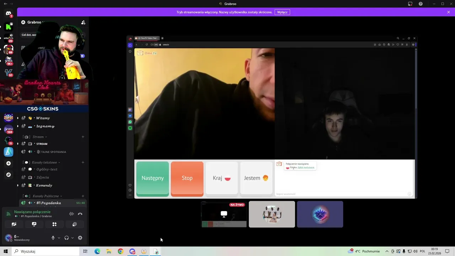Open the V logo server with 51 badge

click(x=9, y=72)
